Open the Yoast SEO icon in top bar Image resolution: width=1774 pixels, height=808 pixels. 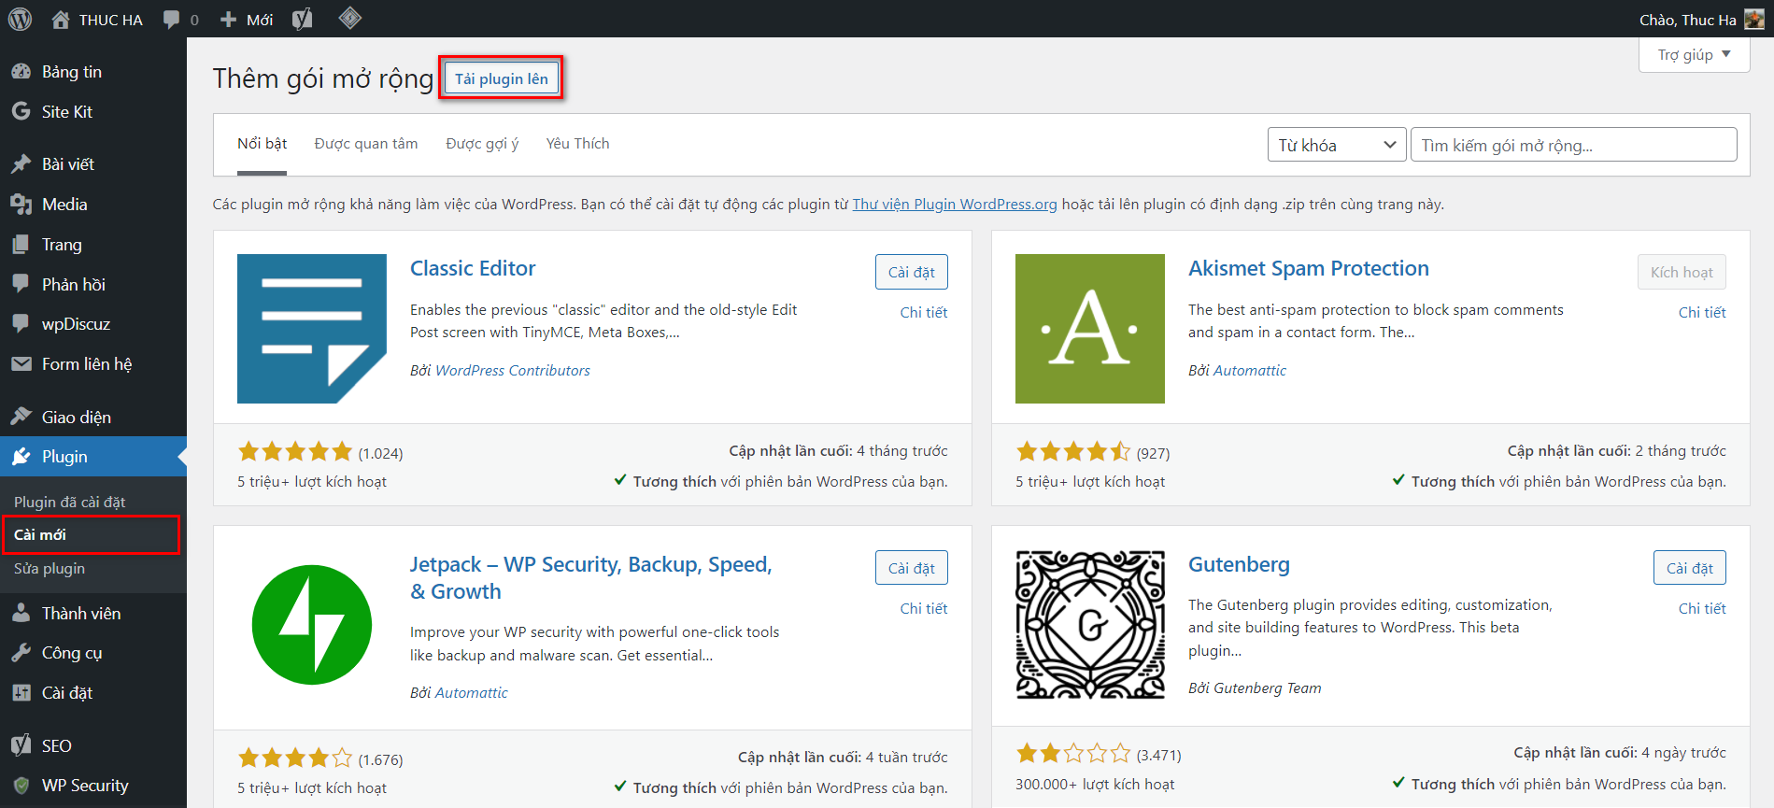pyautogui.click(x=302, y=19)
